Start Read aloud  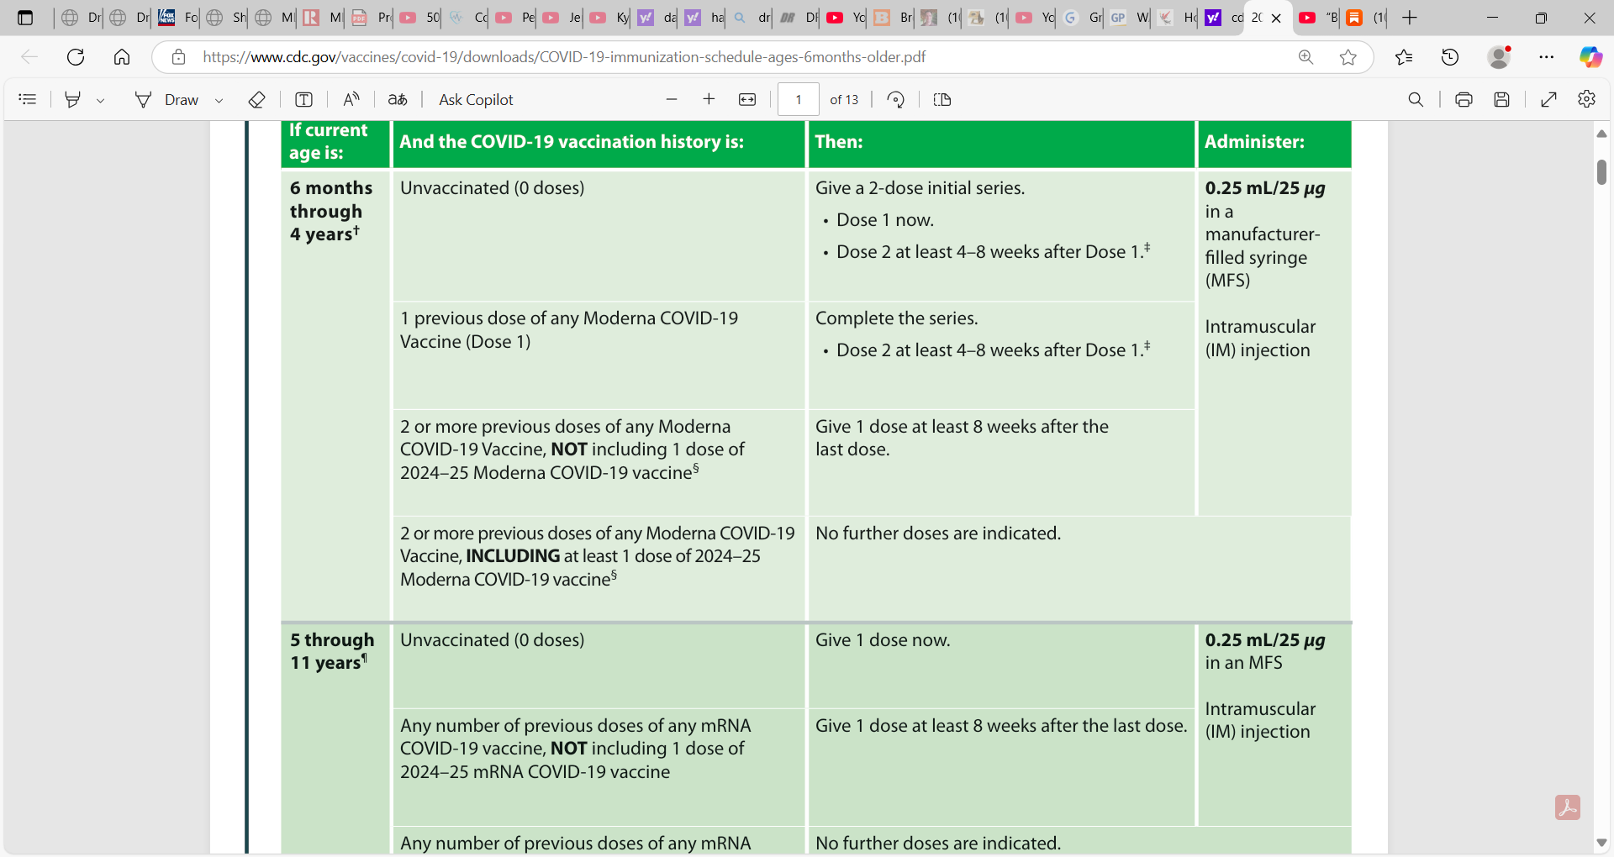coord(351,99)
